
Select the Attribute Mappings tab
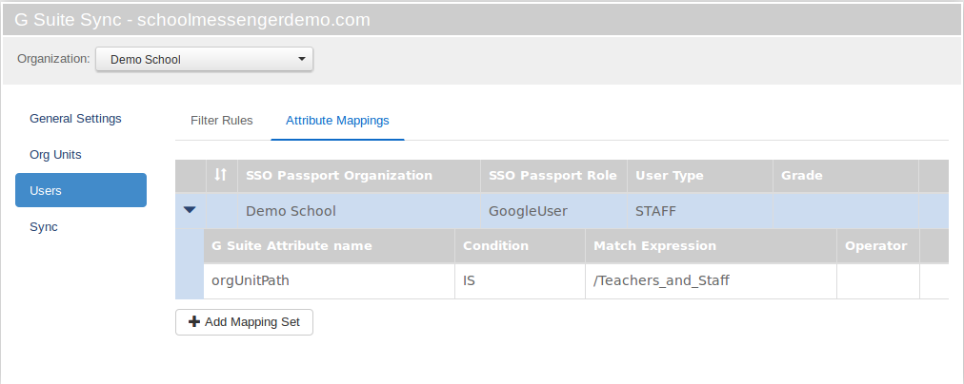pos(337,120)
